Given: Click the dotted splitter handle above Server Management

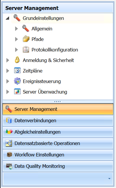Looking at the screenshot, I should tap(57, 101).
